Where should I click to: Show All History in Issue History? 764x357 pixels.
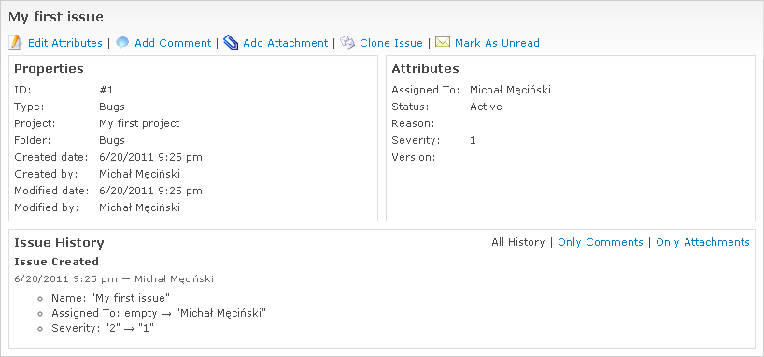[x=518, y=242]
